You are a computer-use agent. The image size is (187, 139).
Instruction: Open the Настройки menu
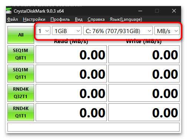(x=34, y=19)
